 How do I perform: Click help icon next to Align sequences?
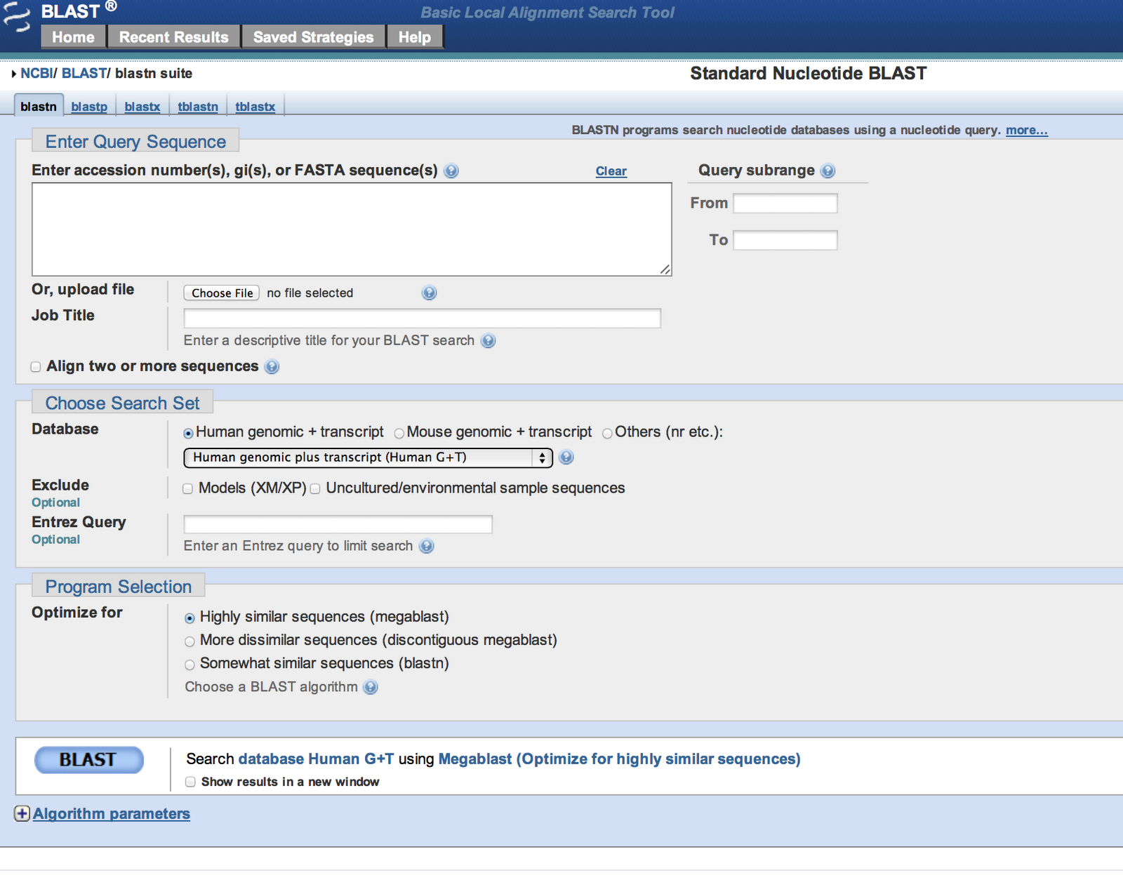tap(272, 367)
